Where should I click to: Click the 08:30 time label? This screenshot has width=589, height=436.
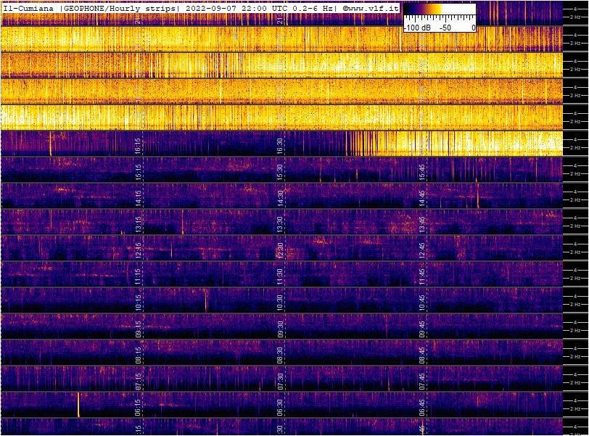(x=280, y=355)
